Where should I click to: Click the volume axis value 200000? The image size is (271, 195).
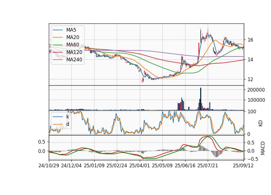256,90
